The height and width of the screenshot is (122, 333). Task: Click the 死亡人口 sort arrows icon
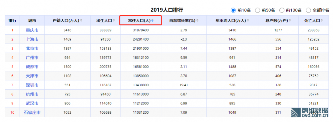tap(322, 20)
